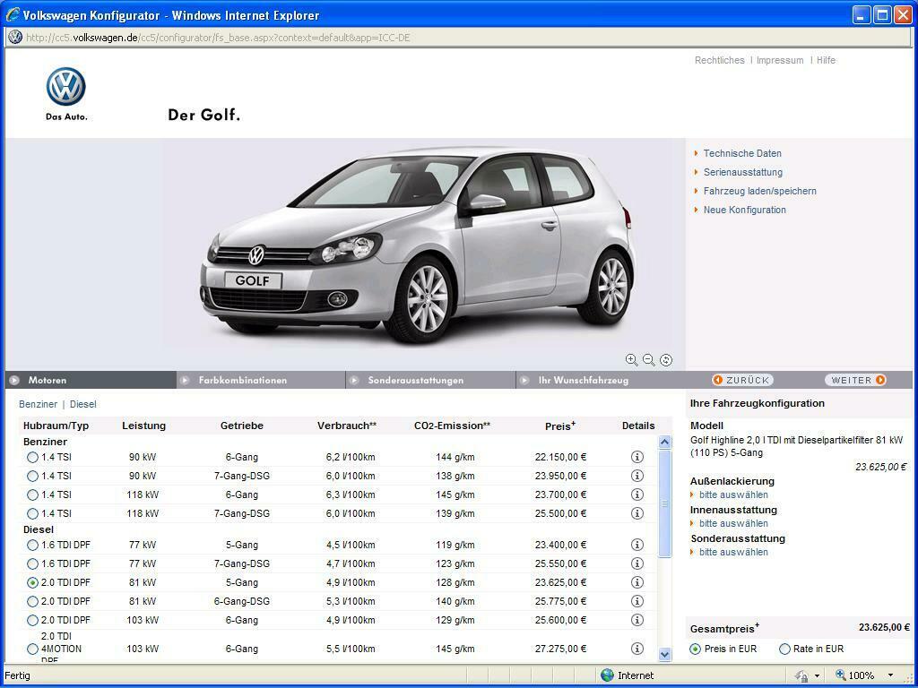Screen dimensions: 918x688
Task: Select 1.4 TSI 90 kW 6-Gang engine
Action: 33,457
